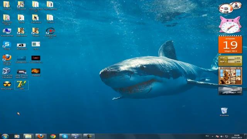Open the network tray icon
247x139 pixels.
click(x=227, y=136)
